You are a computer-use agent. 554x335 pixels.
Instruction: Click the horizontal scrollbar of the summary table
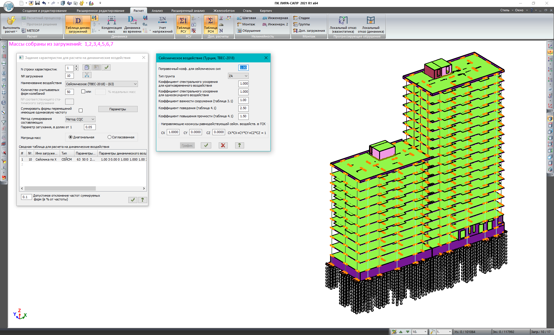tap(61, 188)
